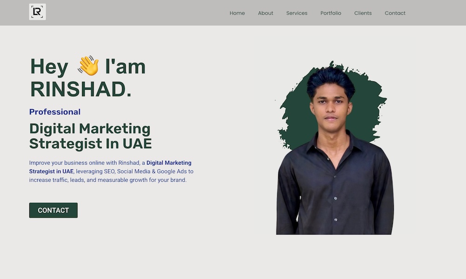
Task: Click Contact in the top navigation
Action: pyautogui.click(x=395, y=13)
